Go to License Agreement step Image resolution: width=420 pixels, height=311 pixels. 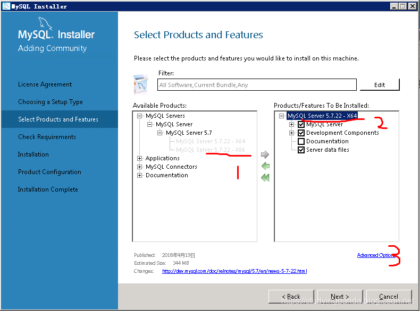coord(45,84)
